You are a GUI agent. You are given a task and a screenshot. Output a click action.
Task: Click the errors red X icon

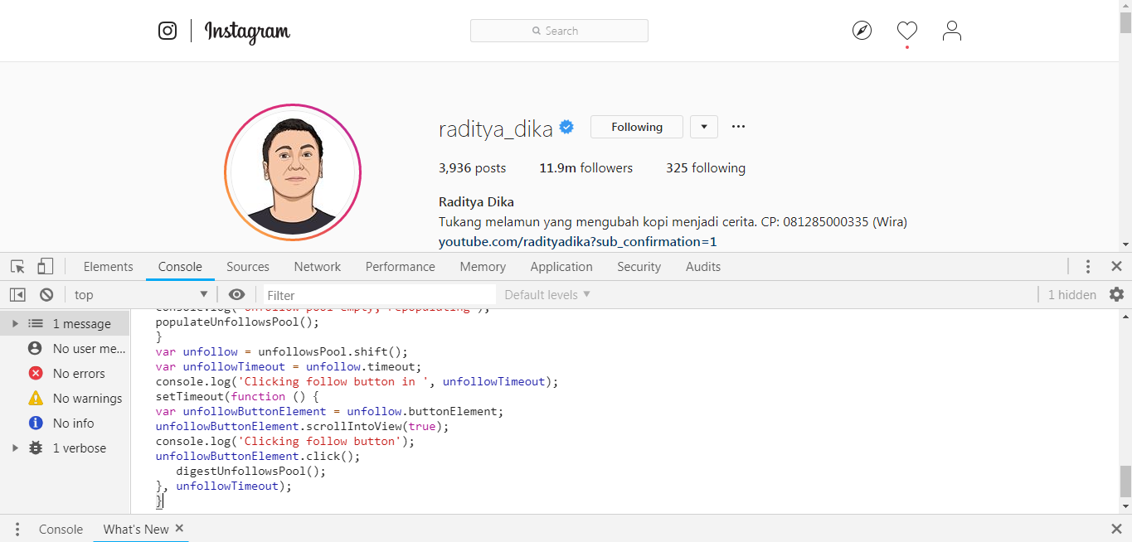pyautogui.click(x=36, y=373)
